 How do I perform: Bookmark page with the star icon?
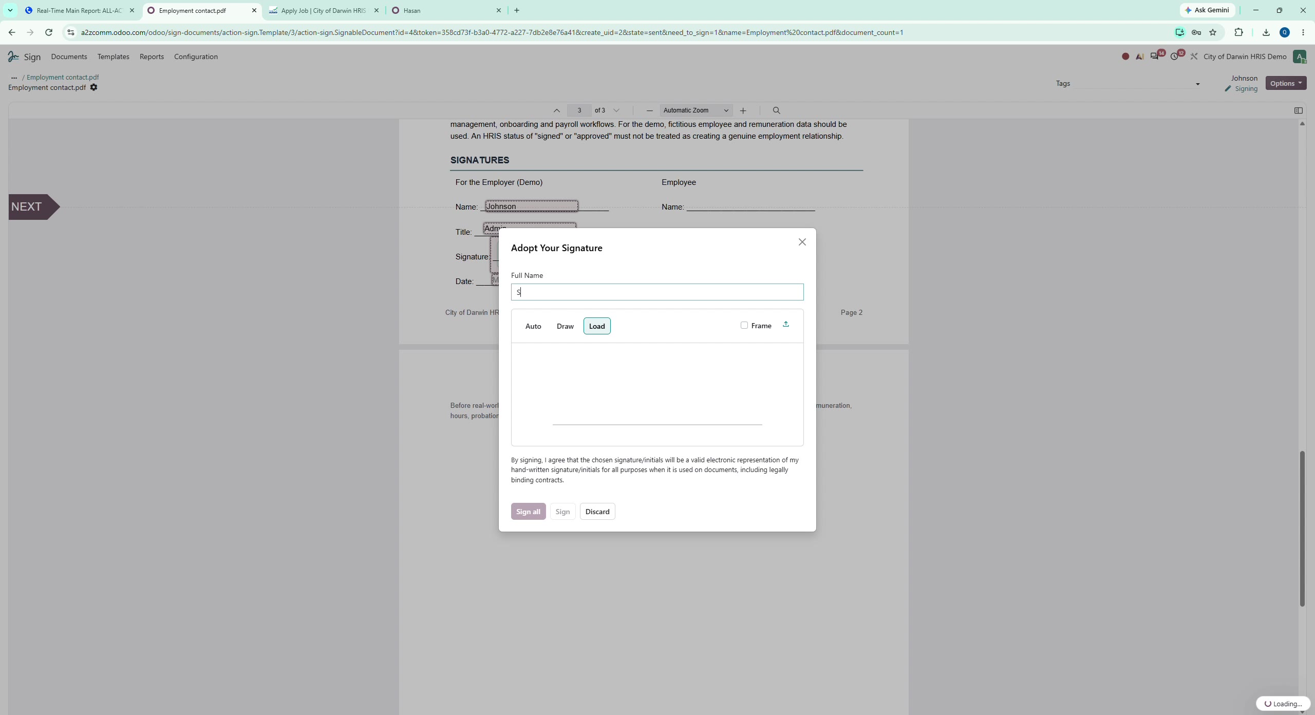[1213, 32]
